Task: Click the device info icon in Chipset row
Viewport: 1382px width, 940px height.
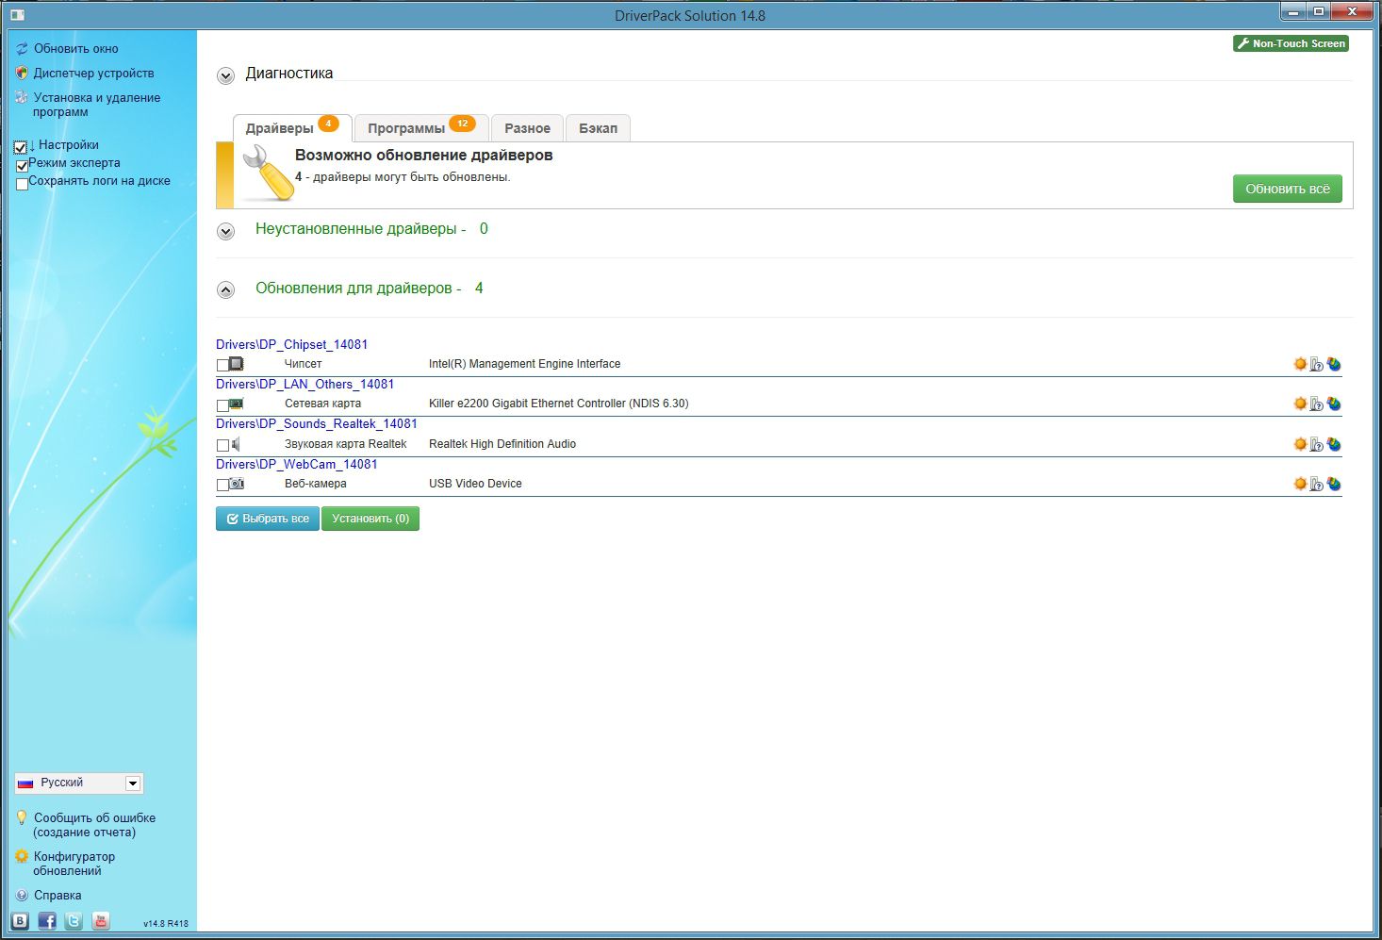Action: (1317, 364)
